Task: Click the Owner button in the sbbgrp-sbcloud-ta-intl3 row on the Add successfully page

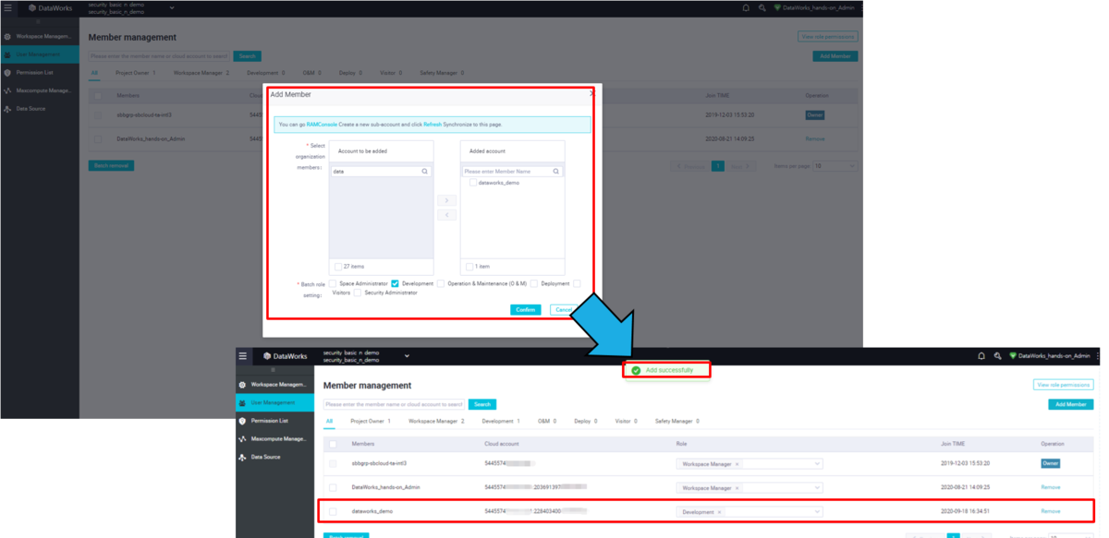Action: pos(1050,463)
